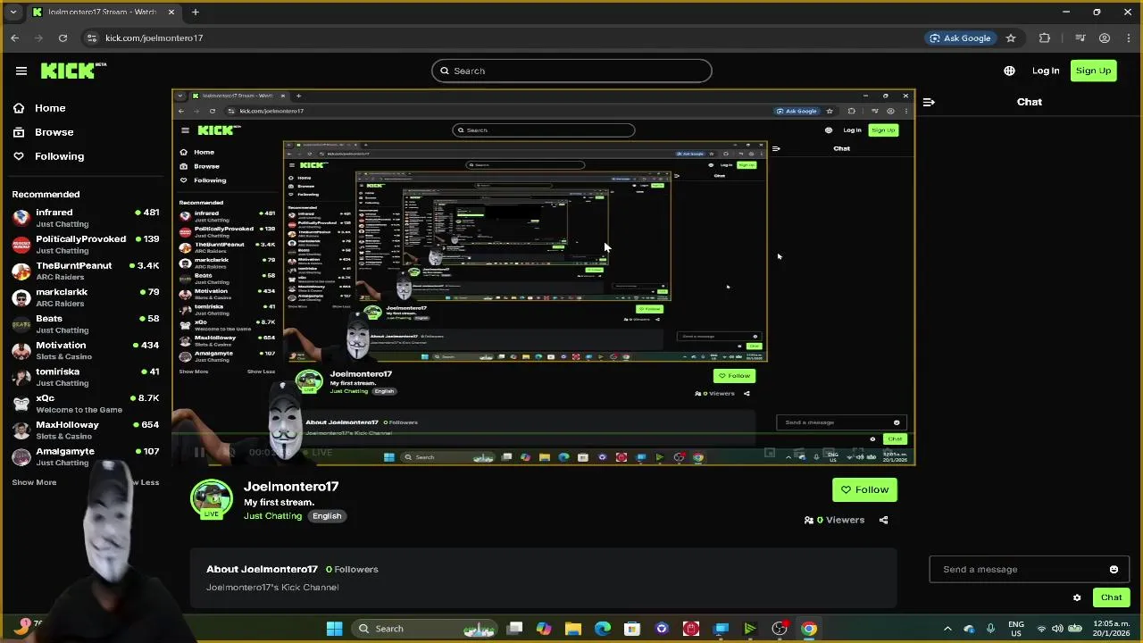The width and height of the screenshot is (1143, 643).
Task: Open Task View on taskbar
Action: click(515, 629)
